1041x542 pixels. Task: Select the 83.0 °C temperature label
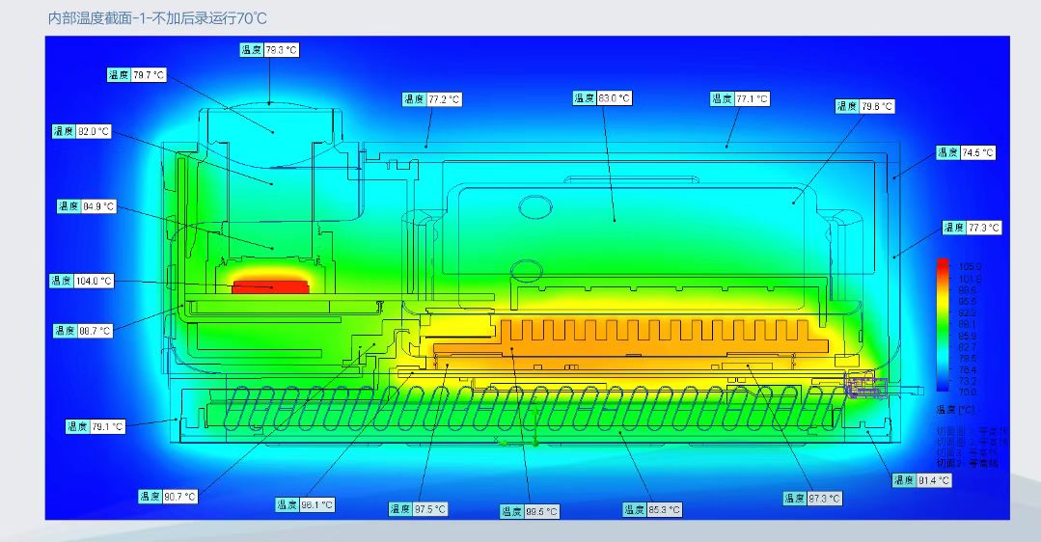(x=602, y=98)
